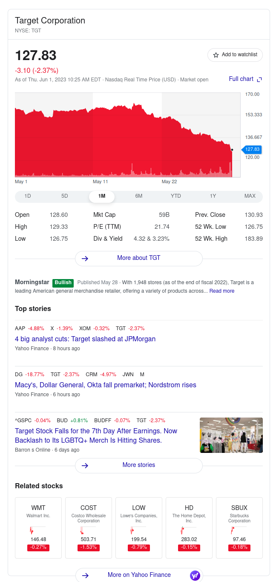The image size is (279, 582).
Task: Click X ticker in first story
Action: (52, 328)
